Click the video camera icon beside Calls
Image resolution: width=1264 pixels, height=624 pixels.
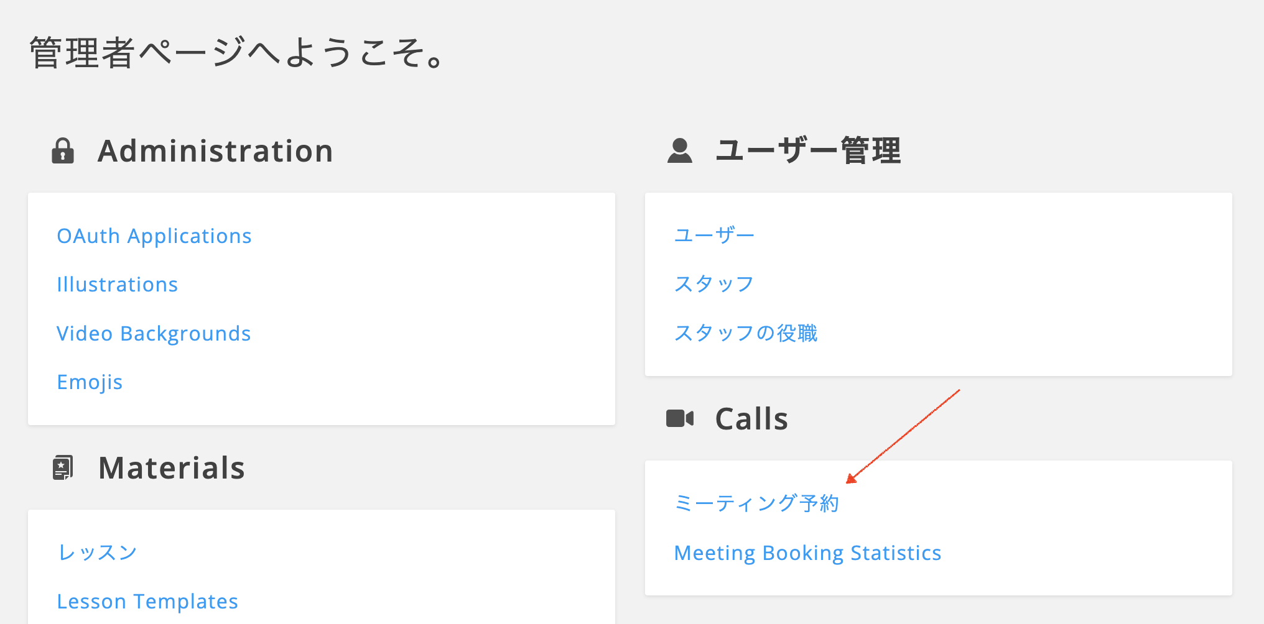pos(679,418)
